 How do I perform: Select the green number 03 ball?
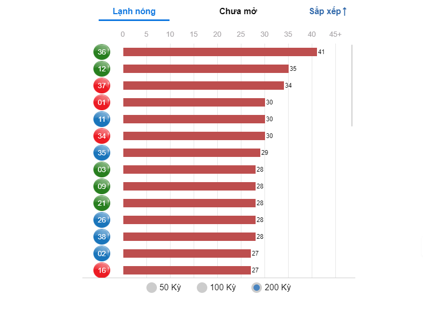click(x=102, y=170)
